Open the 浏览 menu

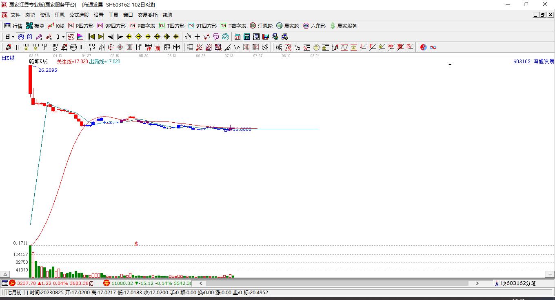click(30, 15)
